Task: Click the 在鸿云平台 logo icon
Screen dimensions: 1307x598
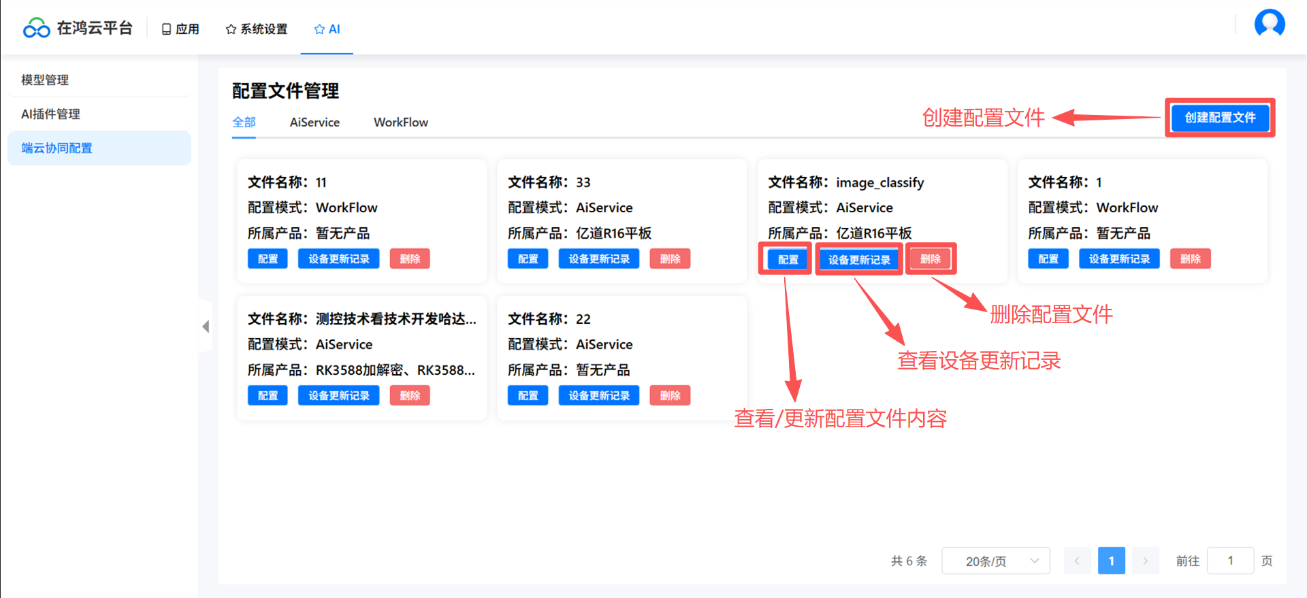Action: (x=37, y=28)
